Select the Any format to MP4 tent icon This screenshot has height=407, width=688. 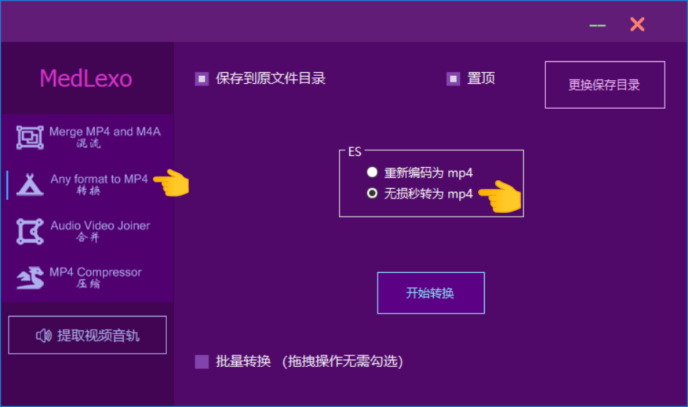tap(30, 185)
